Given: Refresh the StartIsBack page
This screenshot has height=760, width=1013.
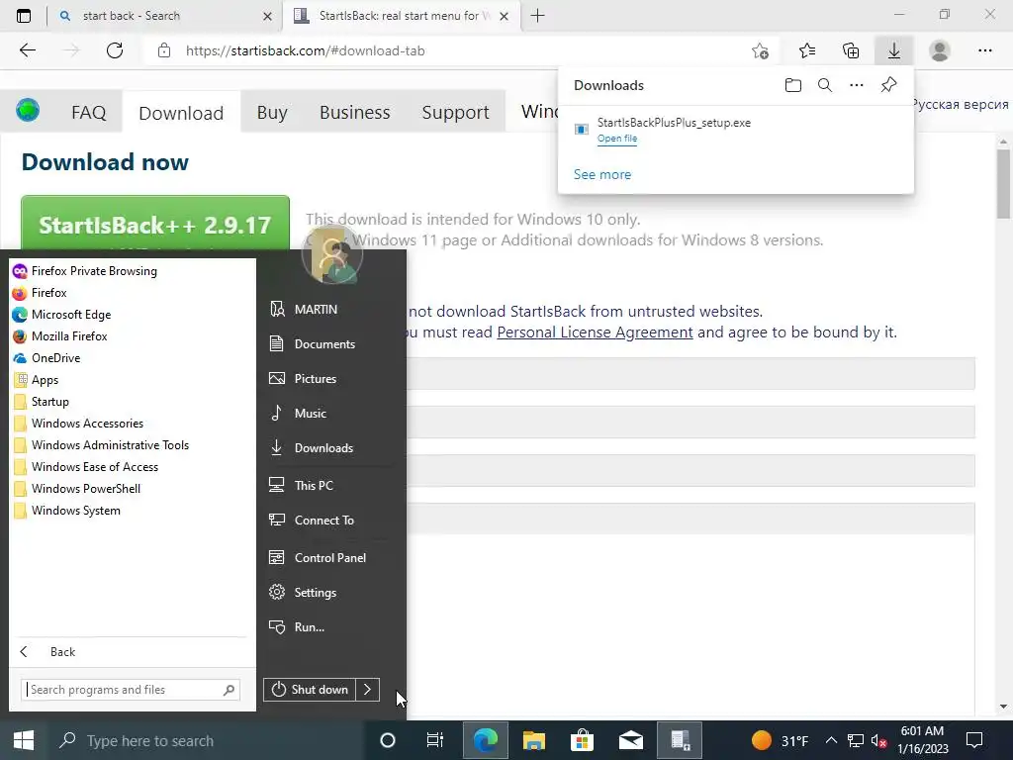Looking at the screenshot, I should coord(115,50).
